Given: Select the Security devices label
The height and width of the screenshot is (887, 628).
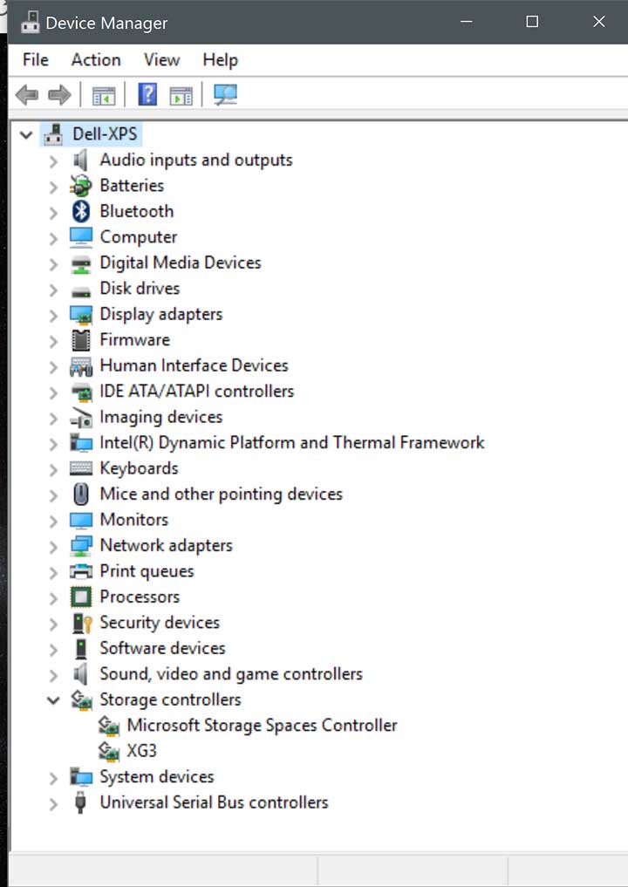Looking at the screenshot, I should tap(160, 623).
